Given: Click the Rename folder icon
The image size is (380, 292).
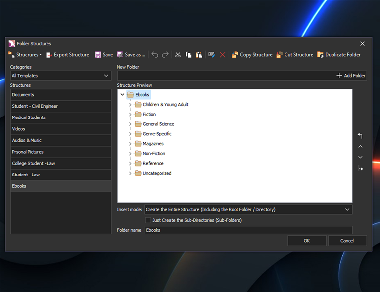Looking at the screenshot, I should 212,55.
